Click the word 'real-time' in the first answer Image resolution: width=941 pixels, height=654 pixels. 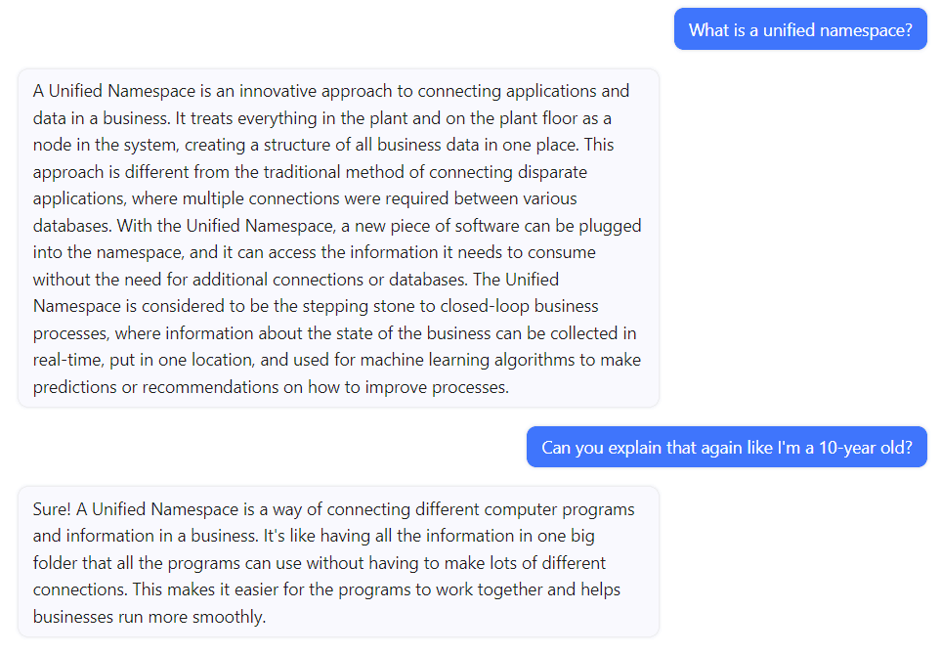68,361
